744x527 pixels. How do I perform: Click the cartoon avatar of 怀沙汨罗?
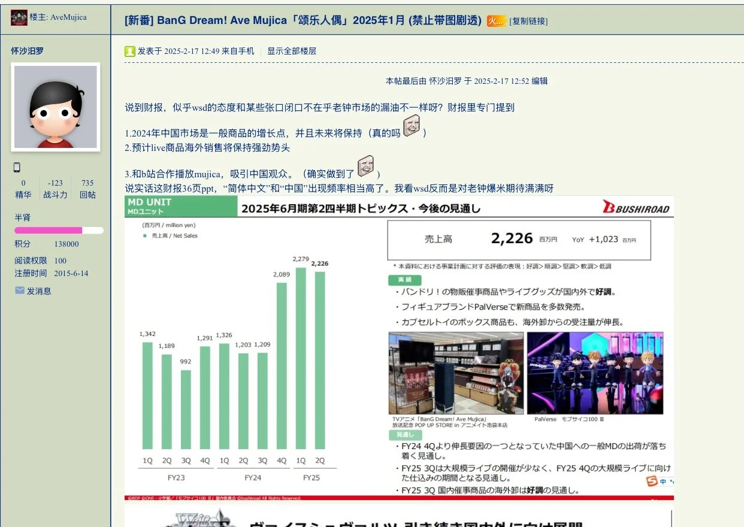click(56, 107)
